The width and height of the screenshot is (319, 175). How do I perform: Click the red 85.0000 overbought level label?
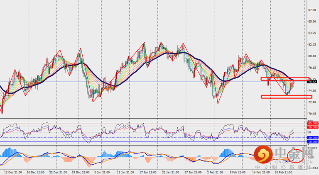pos(313,124)
